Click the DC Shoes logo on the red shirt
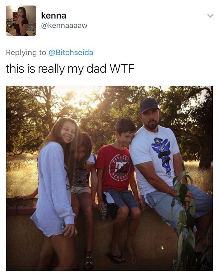 click(x=119, y=167)
